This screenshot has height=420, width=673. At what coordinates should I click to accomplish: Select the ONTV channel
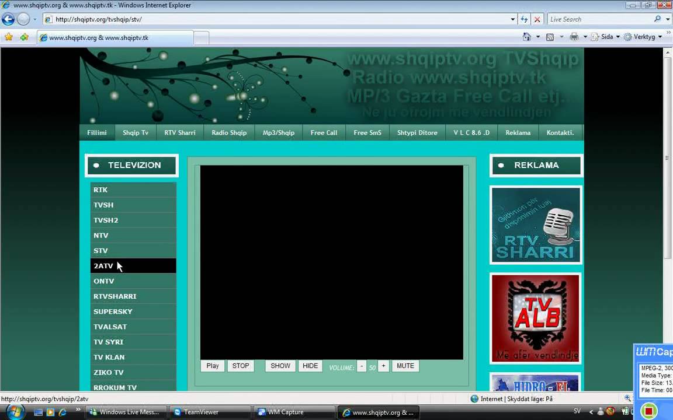pos(133,281)
